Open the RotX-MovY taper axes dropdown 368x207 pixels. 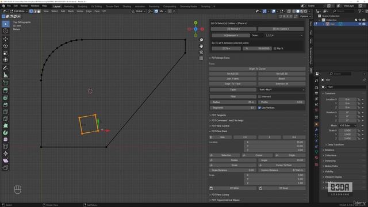tap(282, 90)
